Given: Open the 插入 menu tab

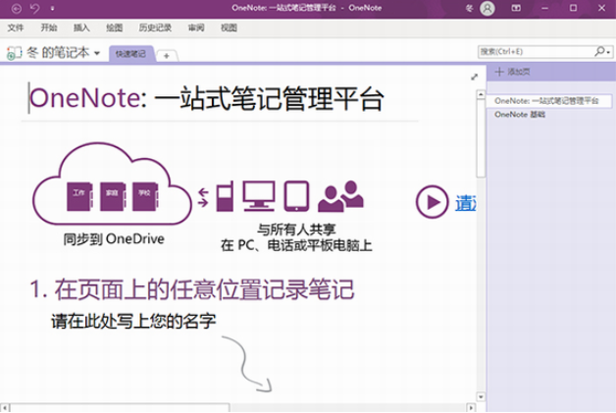Looking at the screenshot, I should (81, 28).
